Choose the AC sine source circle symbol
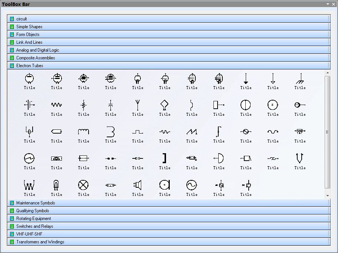 192,185
